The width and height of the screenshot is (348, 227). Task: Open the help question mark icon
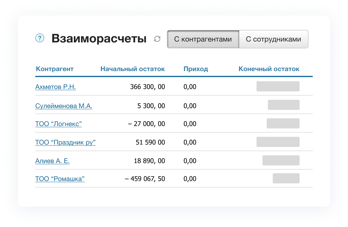tap(40, 38)
